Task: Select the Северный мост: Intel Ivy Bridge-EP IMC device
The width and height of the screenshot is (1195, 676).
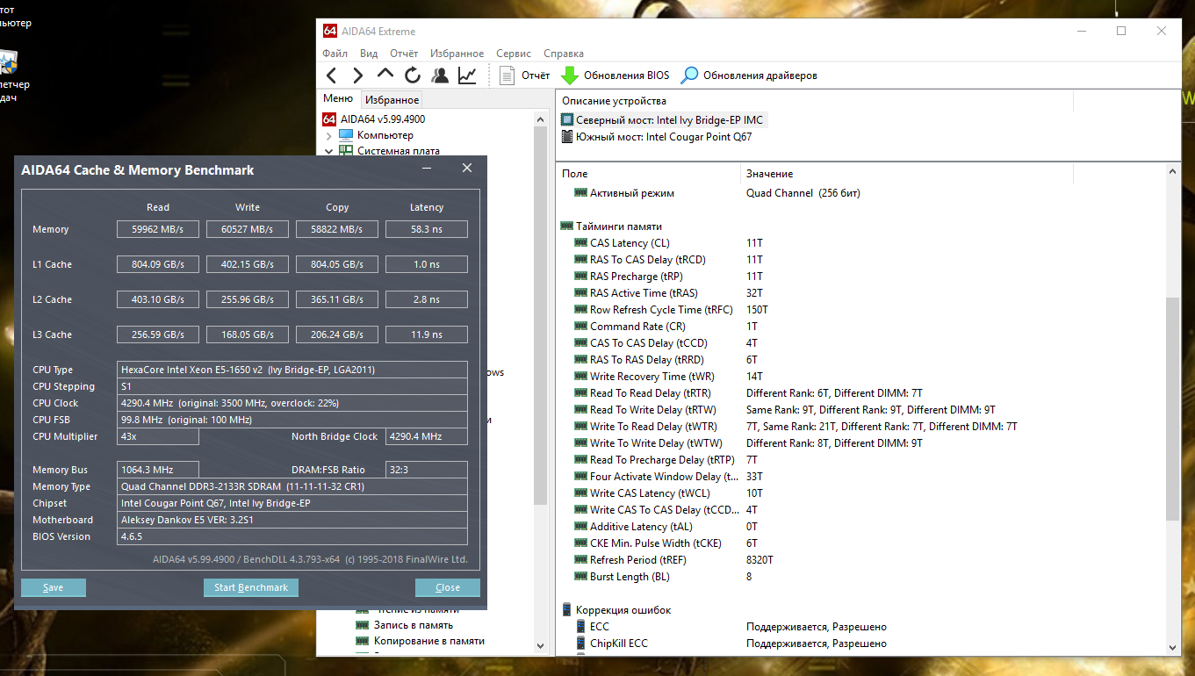Action: tap(662, 119)
